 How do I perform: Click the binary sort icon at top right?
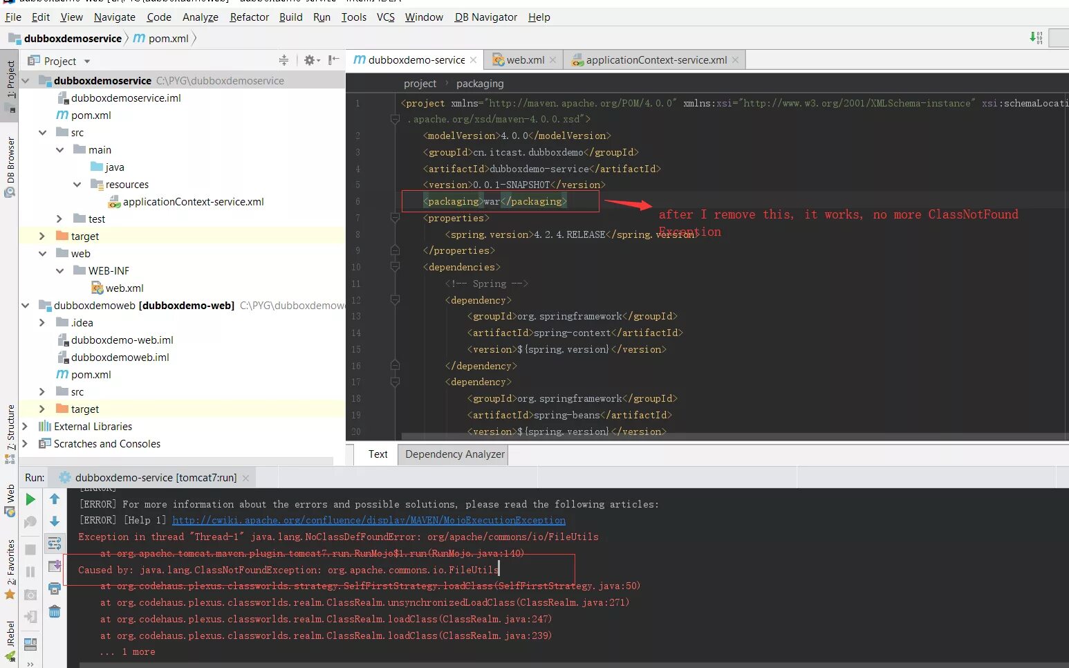pos(1036,37)
